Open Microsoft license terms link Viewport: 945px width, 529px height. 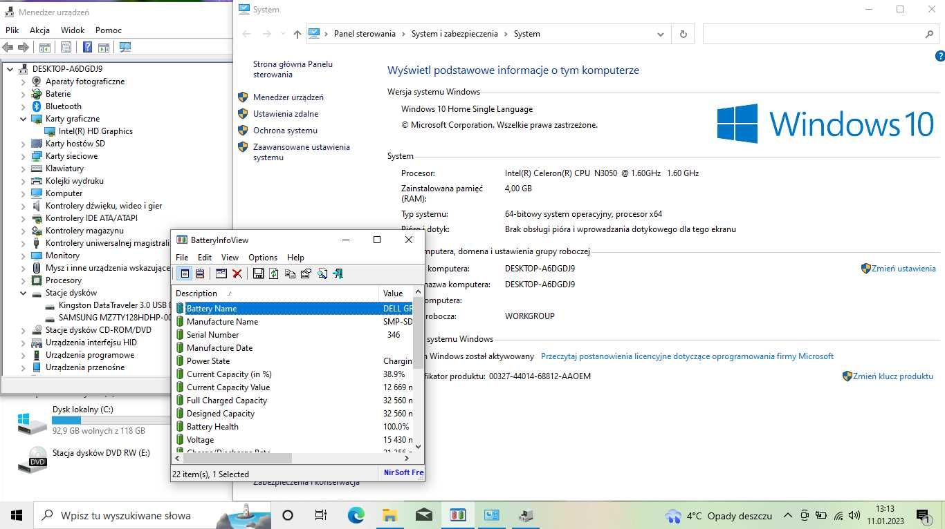point(687,356)
